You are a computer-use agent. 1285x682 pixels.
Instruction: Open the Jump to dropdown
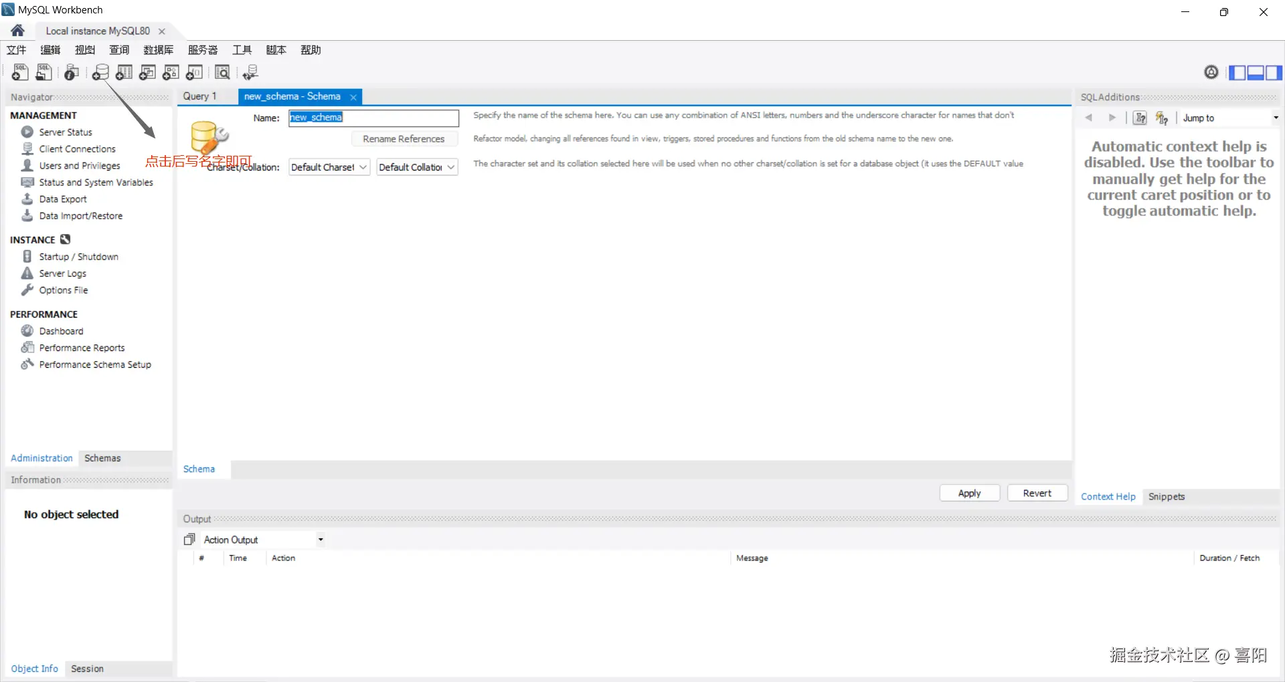click(1230, 118)
